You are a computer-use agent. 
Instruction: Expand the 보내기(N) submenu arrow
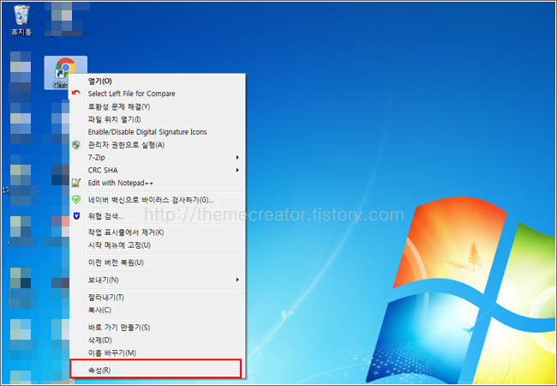coord(237,280)
